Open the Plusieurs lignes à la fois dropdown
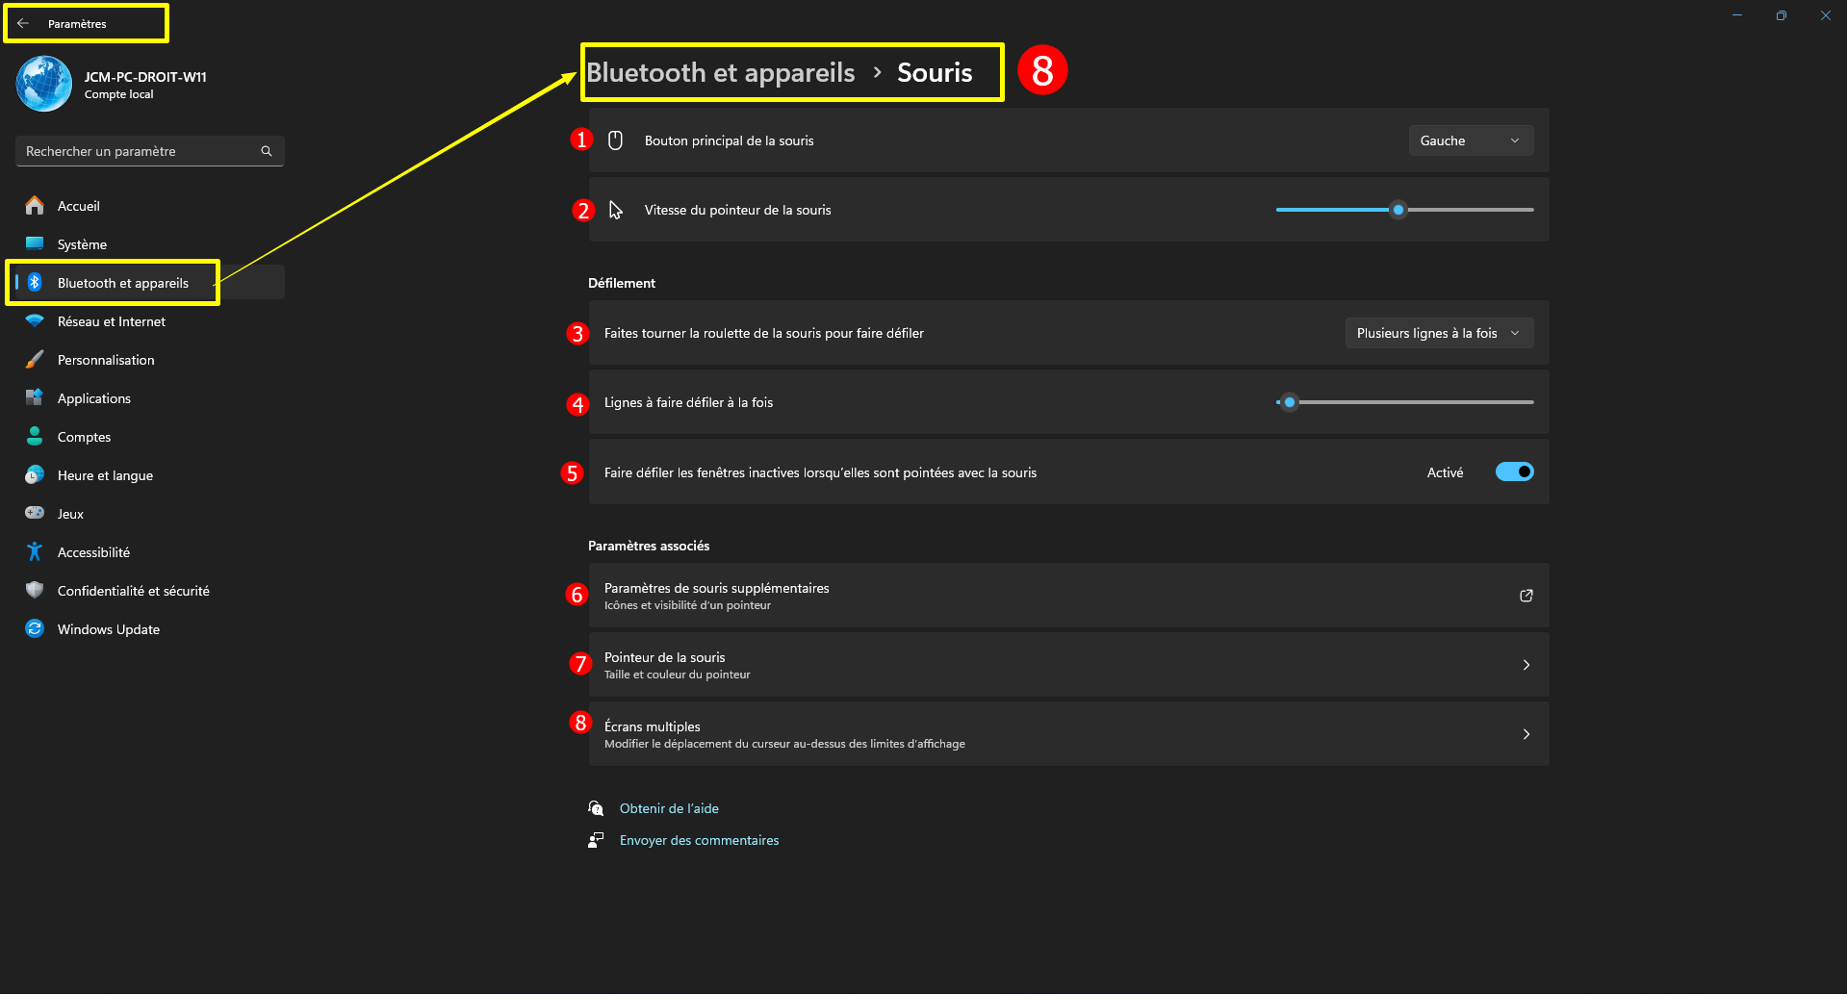Viewport: 1847px width, 994px height. pyautogui.click(x=1438, y=333)
